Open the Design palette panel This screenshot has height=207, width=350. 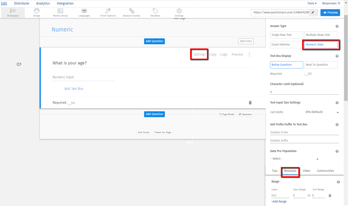point(37,12)
